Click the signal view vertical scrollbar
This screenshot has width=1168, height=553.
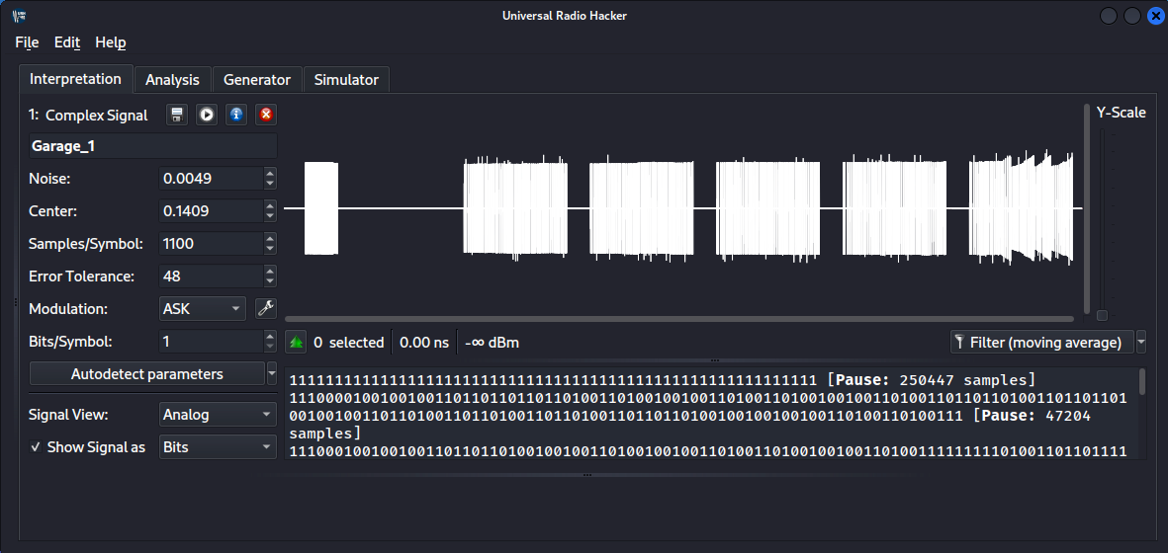tap(1087, 209)
